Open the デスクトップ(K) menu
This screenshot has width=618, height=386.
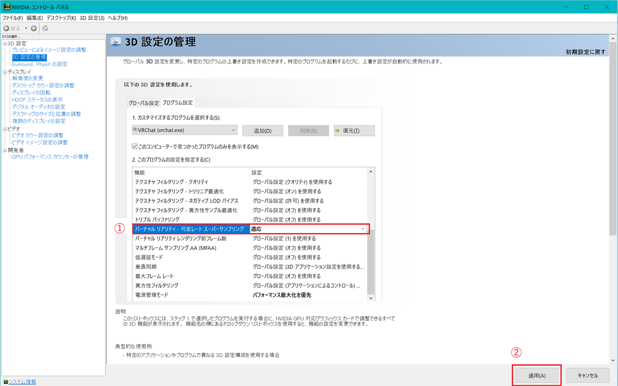point(61,18)
